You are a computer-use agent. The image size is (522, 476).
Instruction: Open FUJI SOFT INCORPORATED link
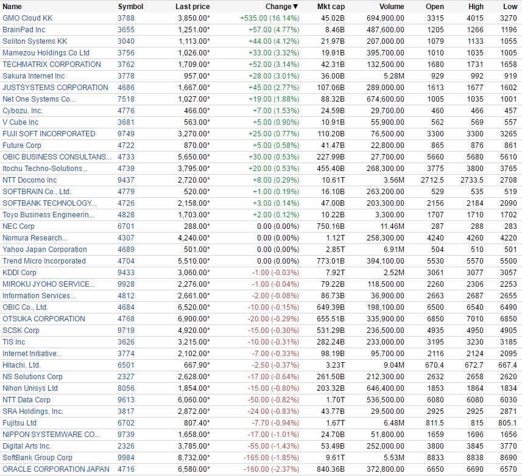[x=49, y=134]
